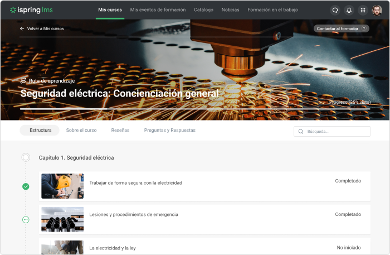Click the in-progress ellipsis status marker
Viewport: 390px width, 255px height.
[x=26, y=220]
